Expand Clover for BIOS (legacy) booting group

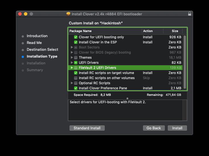pos(72,52)
